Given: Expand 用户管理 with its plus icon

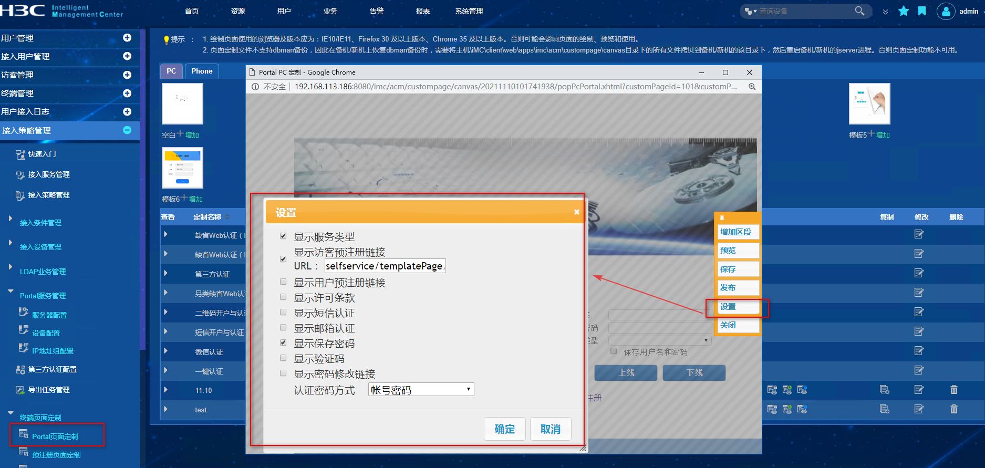Looking at the screenshot, I should pyautogui.click(x=127, y=38).
